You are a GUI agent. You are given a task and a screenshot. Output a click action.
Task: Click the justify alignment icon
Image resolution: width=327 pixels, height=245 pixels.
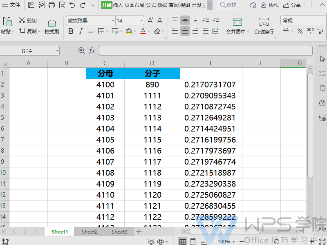[x=206, y=31]
